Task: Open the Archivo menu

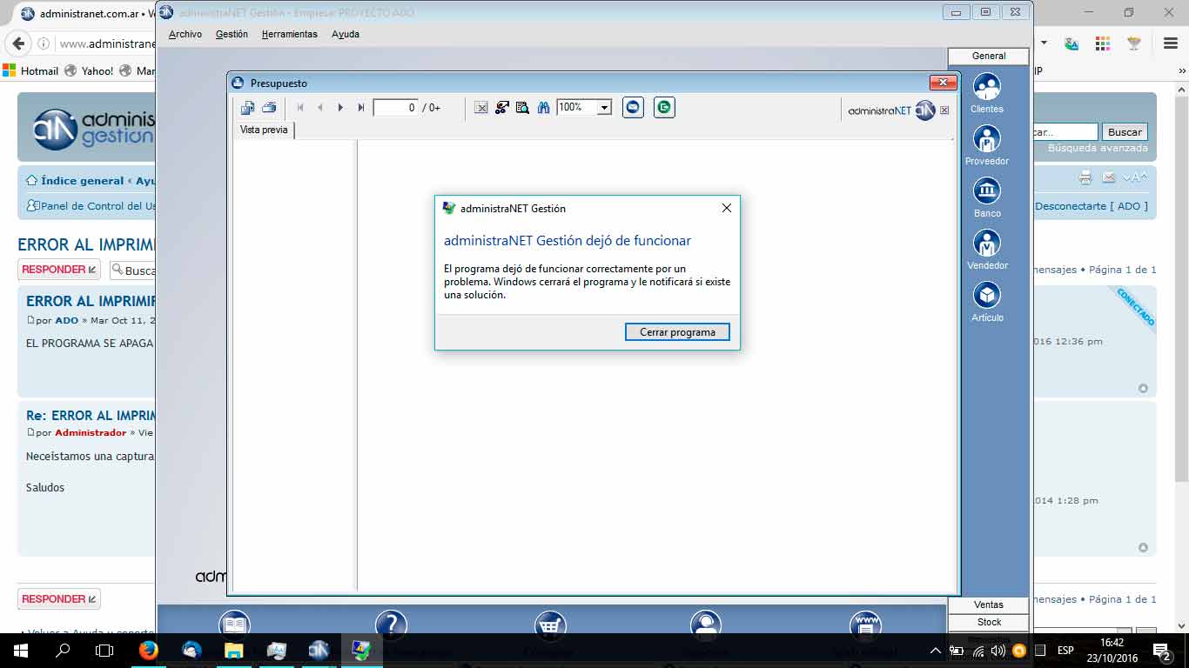Action: pos(185,34)
